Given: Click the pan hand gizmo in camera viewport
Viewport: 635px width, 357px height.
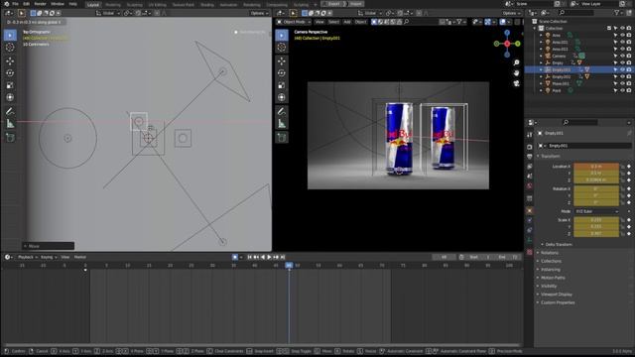Looking at the screenshot, I should click(x=516, y=72).
